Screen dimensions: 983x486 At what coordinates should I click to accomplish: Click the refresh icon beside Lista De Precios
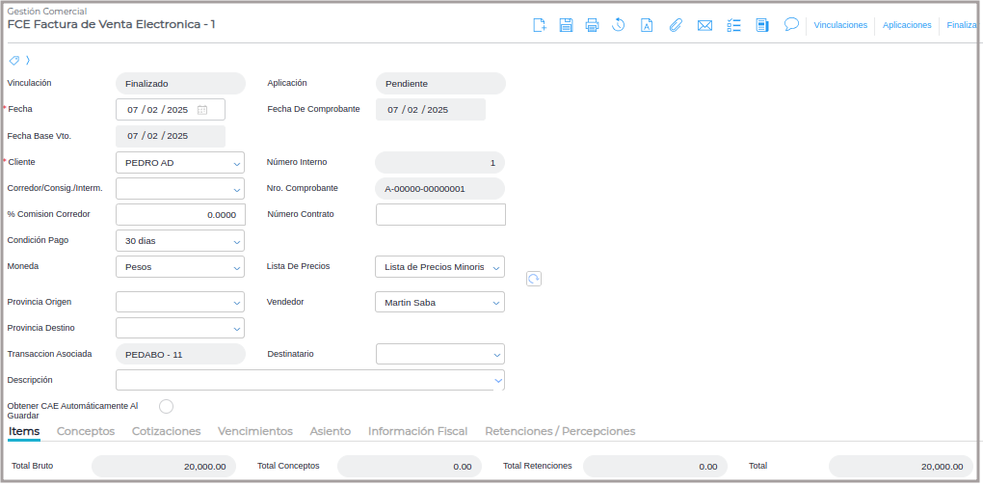click(534, 279)
